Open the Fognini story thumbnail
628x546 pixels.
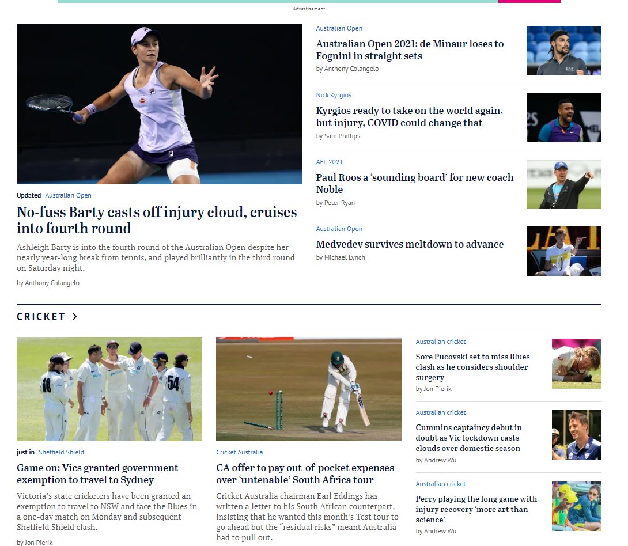pos(563,51)
